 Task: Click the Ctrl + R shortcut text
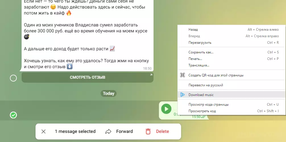273,43
